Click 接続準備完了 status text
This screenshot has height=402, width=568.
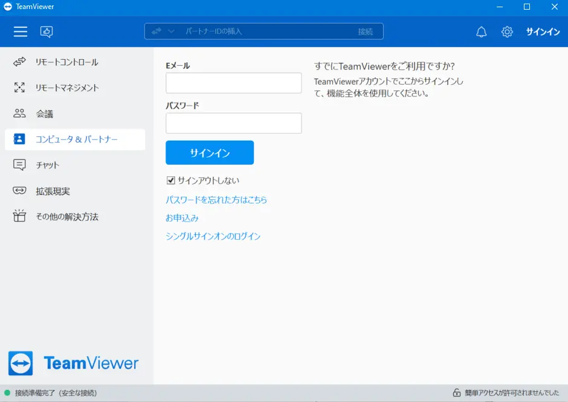click(56, 393)
